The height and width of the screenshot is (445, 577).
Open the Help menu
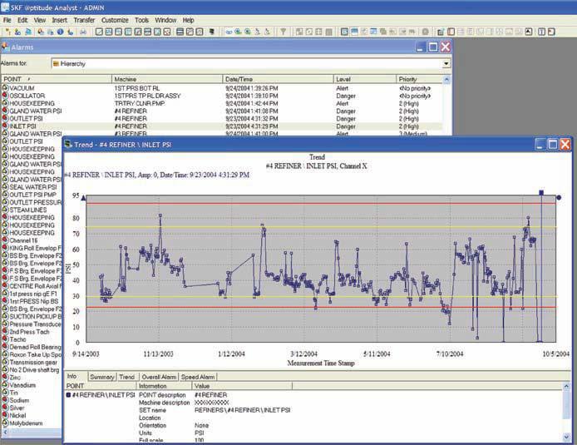tap(188, 20)
